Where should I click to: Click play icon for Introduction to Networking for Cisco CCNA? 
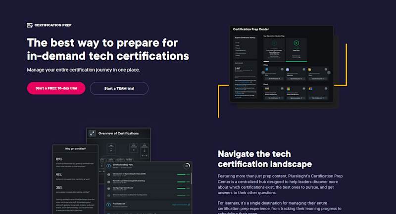point(108,175)
